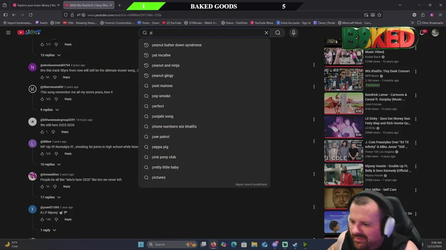The image size is (446, 250).
Task: Click the YouTube search input field
Action: 205,33
